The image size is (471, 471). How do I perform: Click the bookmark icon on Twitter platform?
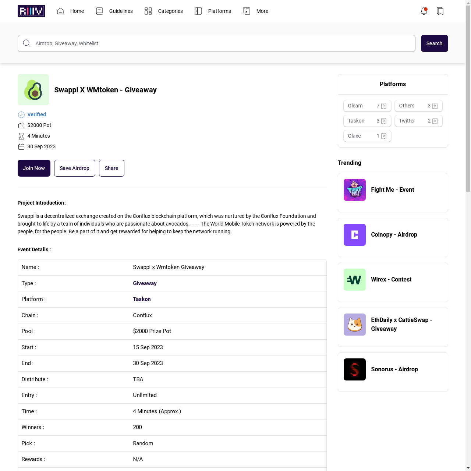coord(435,121)
